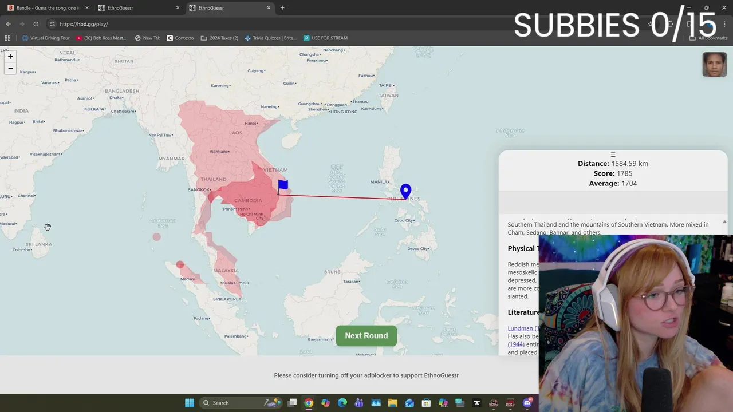This screenshot has height=412, width=733.
Task: Click the results panel scroll-up arrow
Action: [x=724, y=222]
